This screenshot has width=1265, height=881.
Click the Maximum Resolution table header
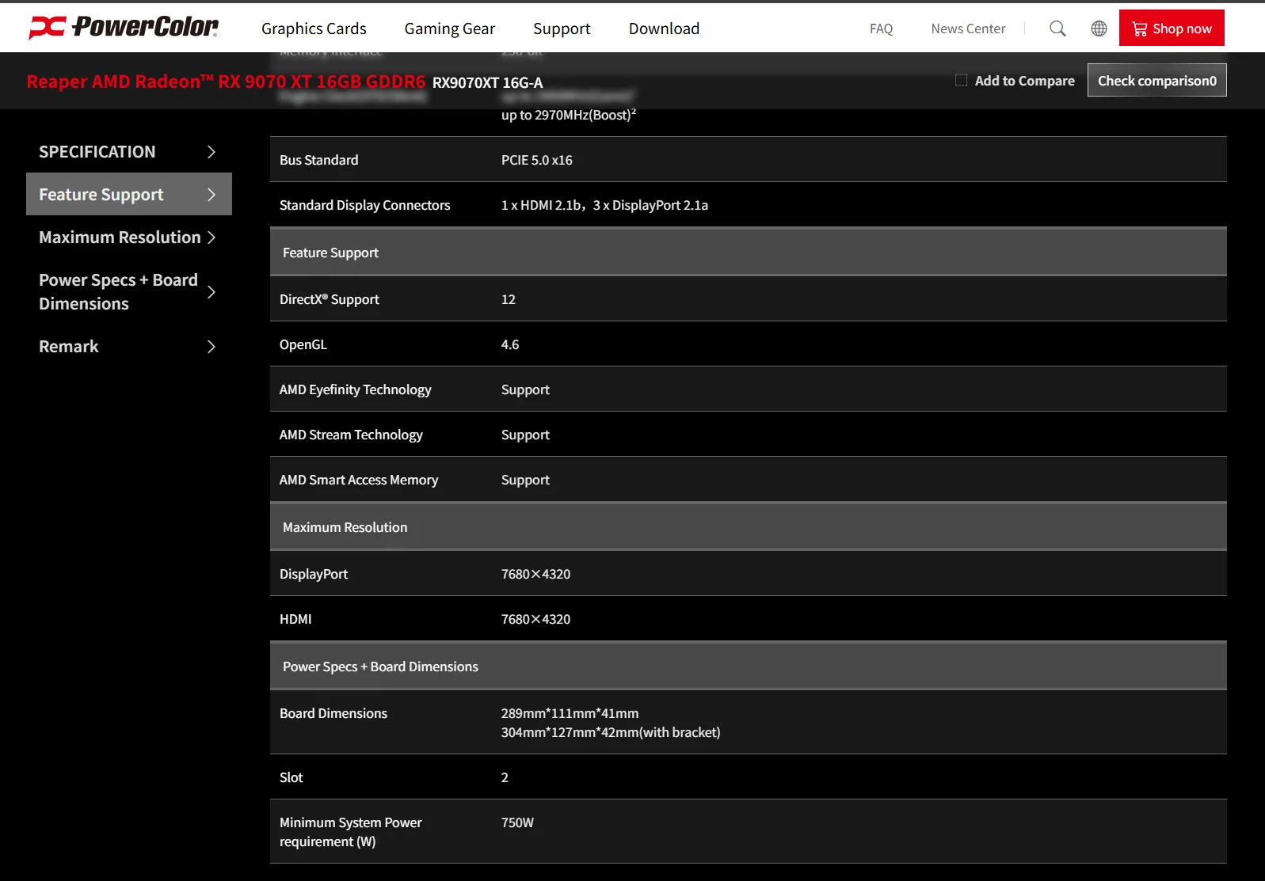click(x=345, y=527)
